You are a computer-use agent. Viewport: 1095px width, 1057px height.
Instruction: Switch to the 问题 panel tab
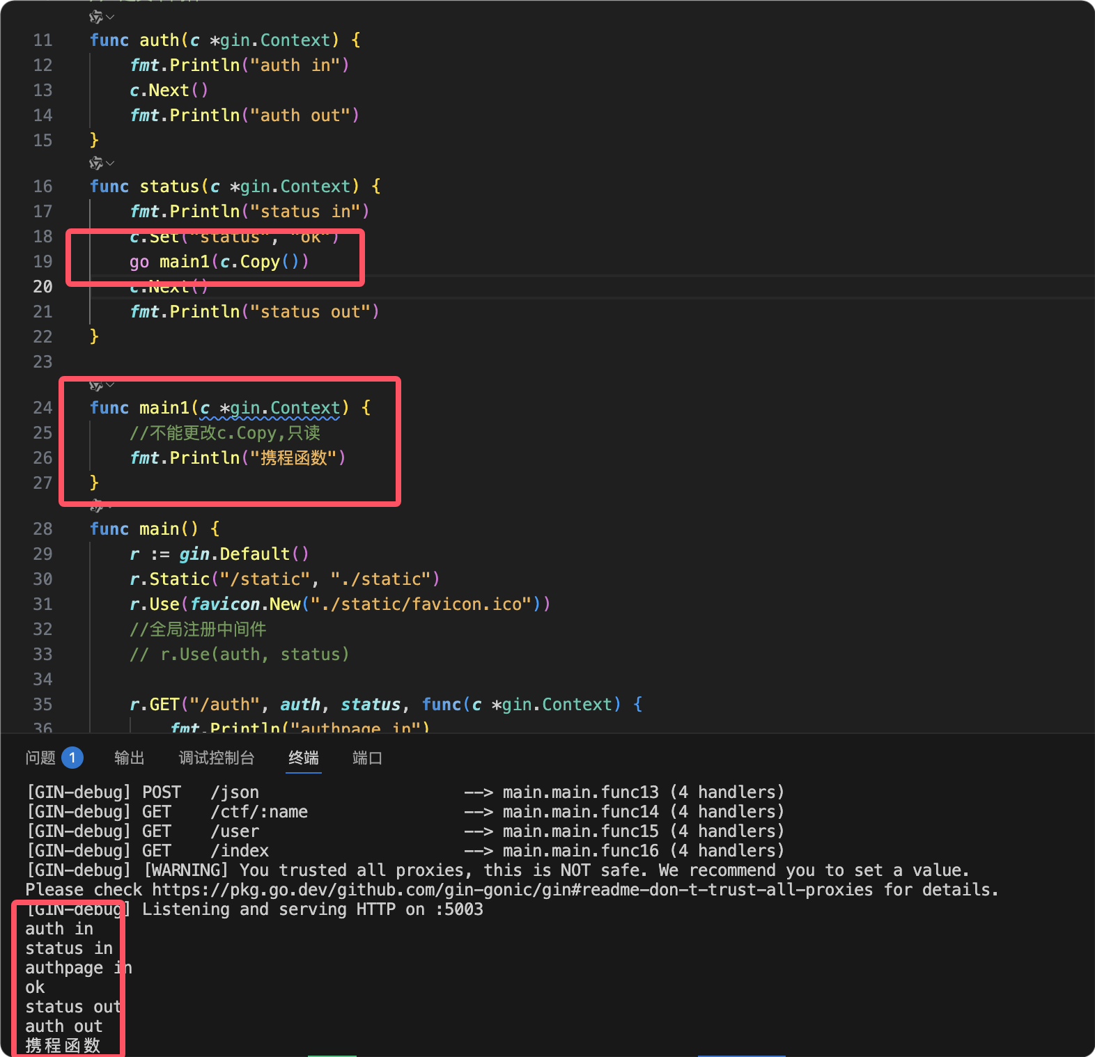40,758
